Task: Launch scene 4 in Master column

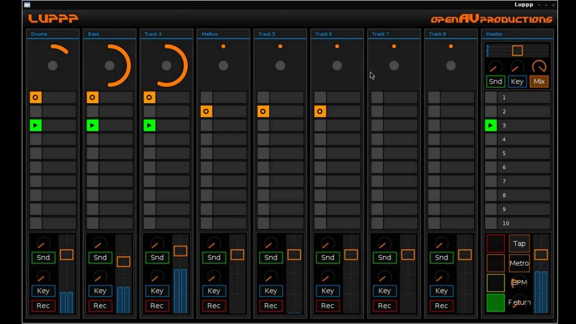Action: [491, 139]
